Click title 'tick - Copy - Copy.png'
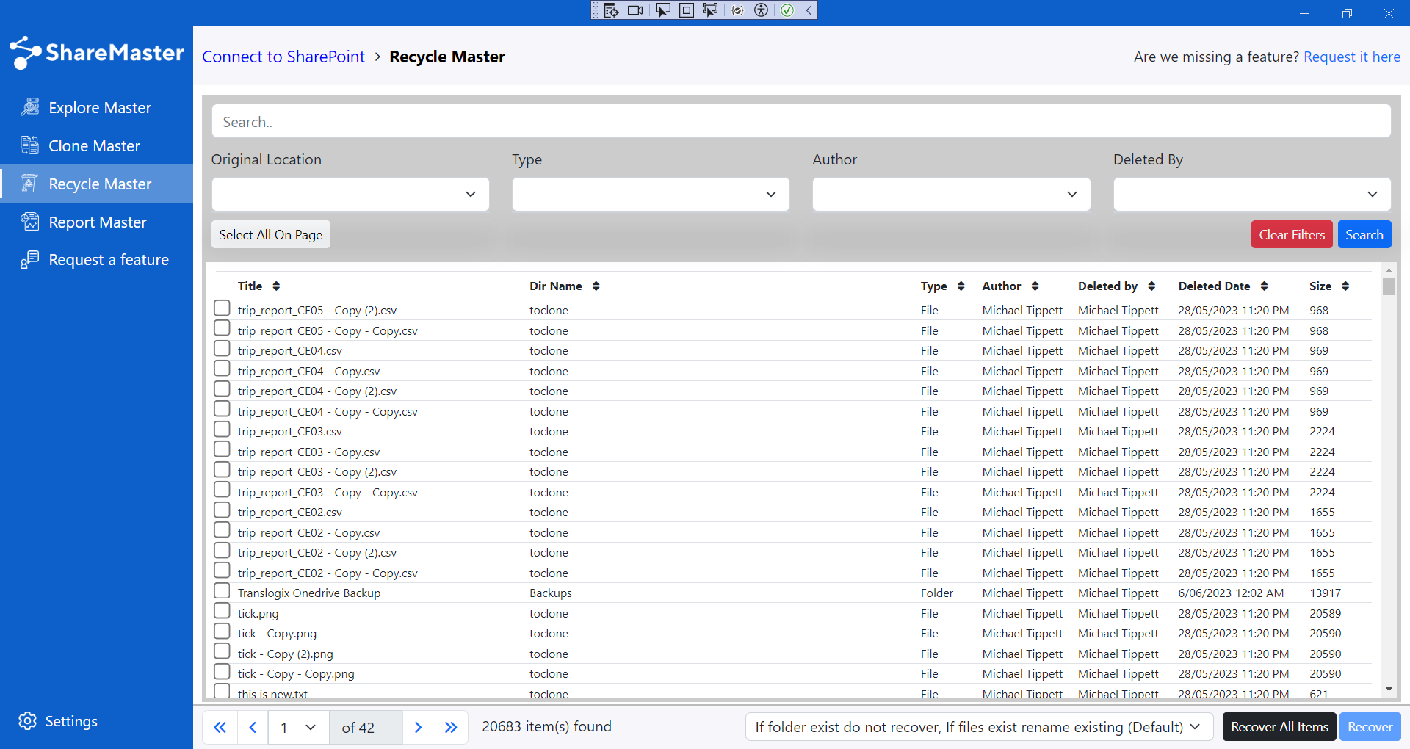Image resolution: width=1410 pixels, height=749 pixels. point(296,674)
